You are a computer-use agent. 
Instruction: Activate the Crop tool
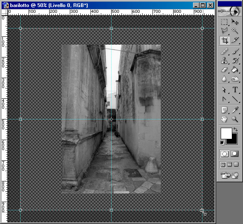point(224,41)
